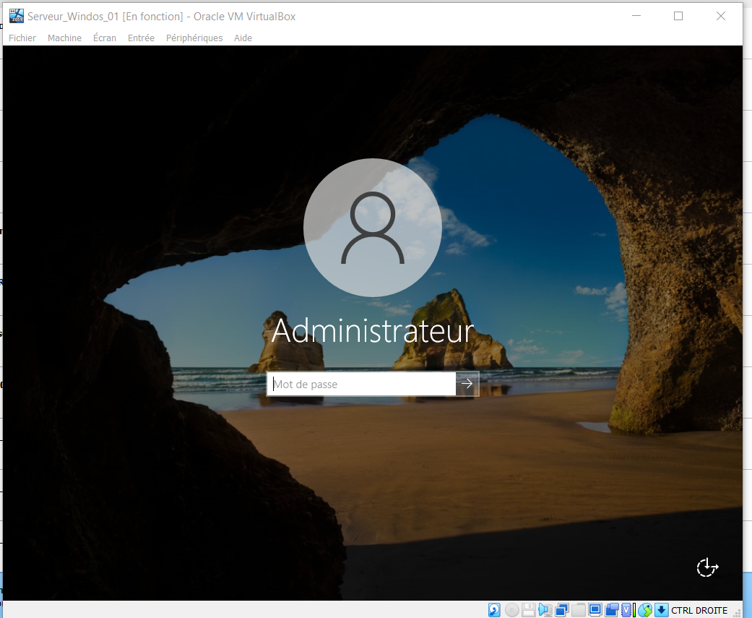Open the Ease of Access icon
Image resolution: width=752 pixels, height=618 pixels.
point(707,568)
